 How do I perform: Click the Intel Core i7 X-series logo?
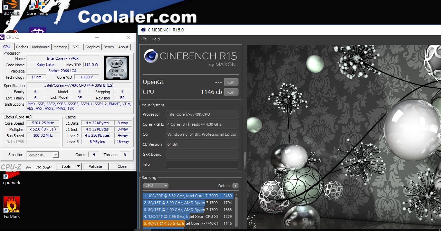click(x=116, y=67)
